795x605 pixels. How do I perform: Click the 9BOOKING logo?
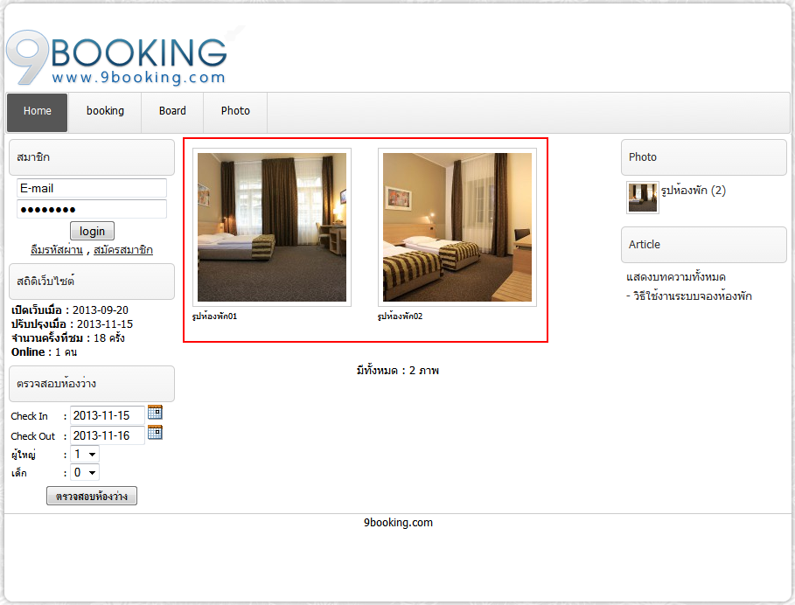[116, 58]
